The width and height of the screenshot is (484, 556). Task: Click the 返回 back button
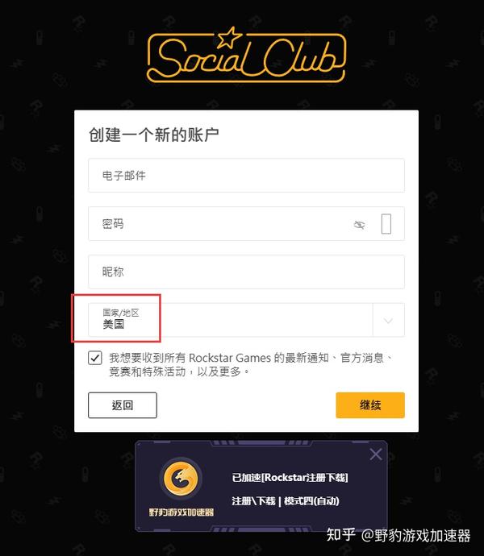pos(123,405)
